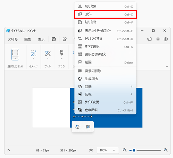The image size is (173, 158).
Task: Click the fit-to-window icon in status bar
Action: 91,150
